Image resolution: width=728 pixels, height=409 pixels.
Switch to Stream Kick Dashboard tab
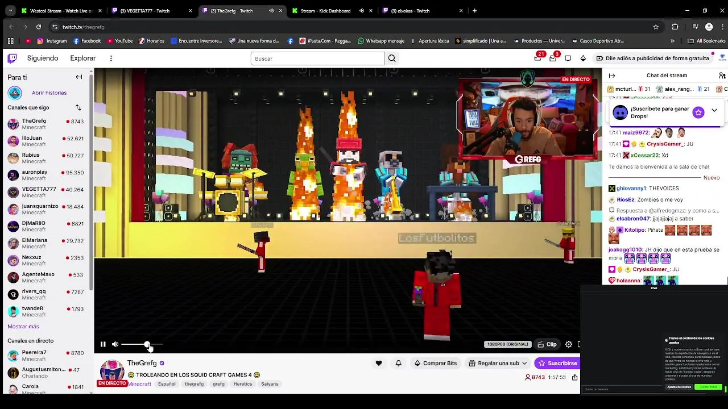(x=331, y=10)
